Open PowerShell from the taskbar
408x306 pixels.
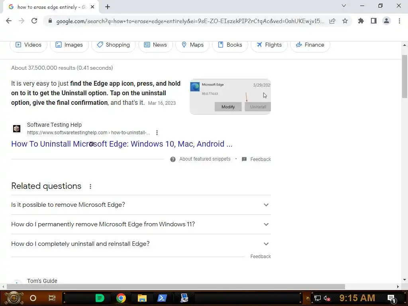(162, 298)
